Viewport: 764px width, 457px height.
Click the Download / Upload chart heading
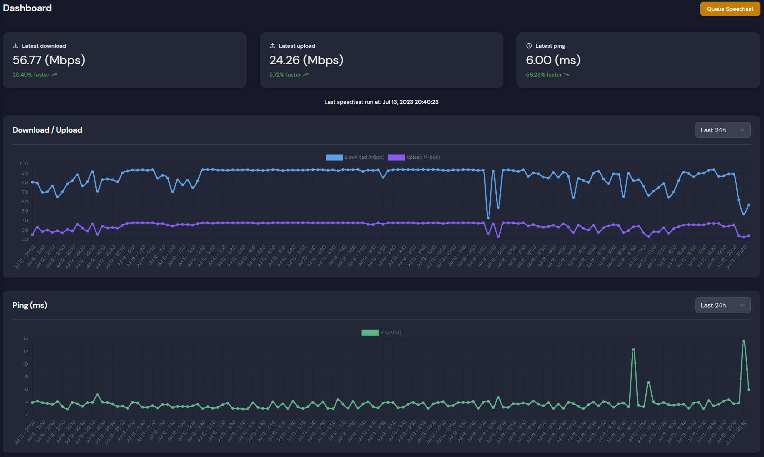[x=47, y=130]
